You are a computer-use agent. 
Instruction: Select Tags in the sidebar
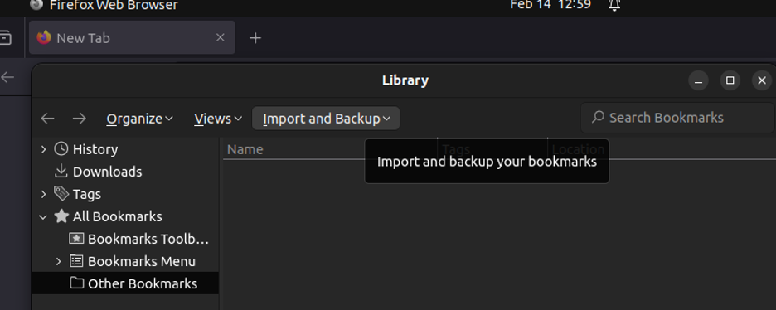pos(86,194)
